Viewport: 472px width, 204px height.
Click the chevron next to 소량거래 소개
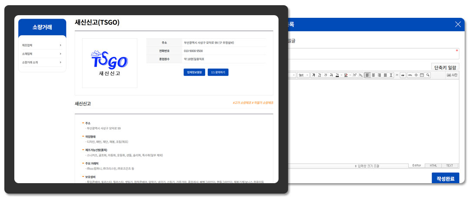point(60,63)
